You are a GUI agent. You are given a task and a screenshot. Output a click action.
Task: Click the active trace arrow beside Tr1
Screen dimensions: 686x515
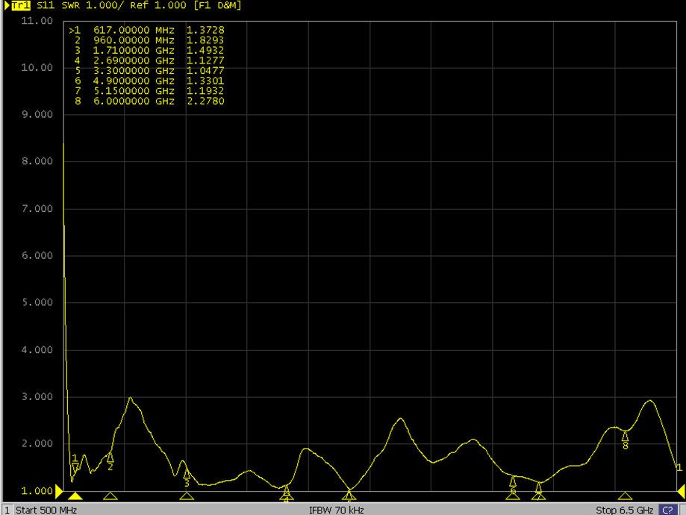click(x=7, y=6)
